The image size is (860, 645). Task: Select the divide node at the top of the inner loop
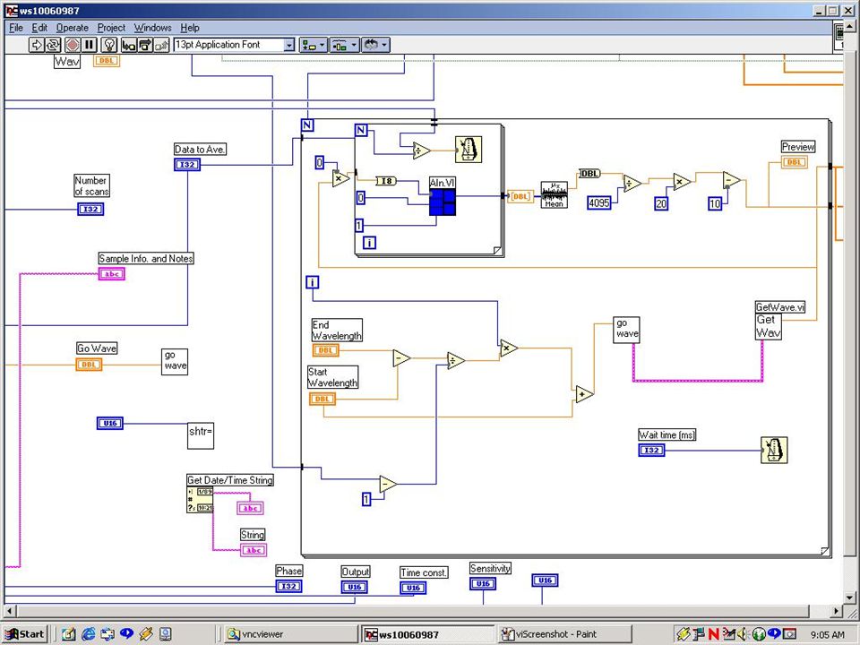(421, 150)
